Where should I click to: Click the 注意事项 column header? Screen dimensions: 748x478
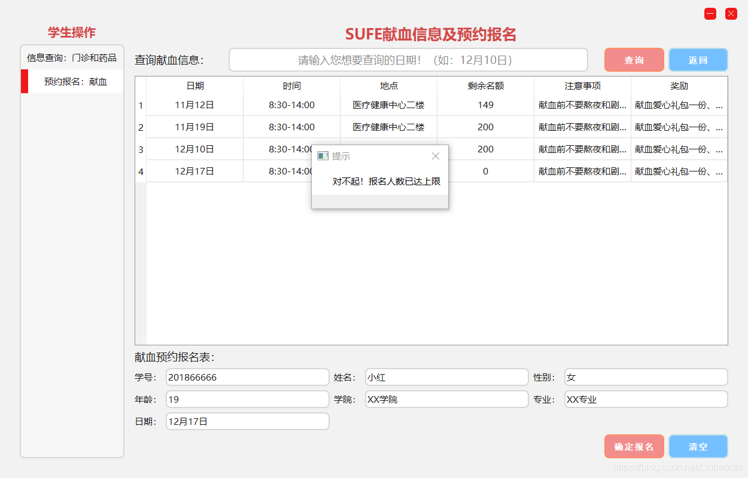point(583,85)
